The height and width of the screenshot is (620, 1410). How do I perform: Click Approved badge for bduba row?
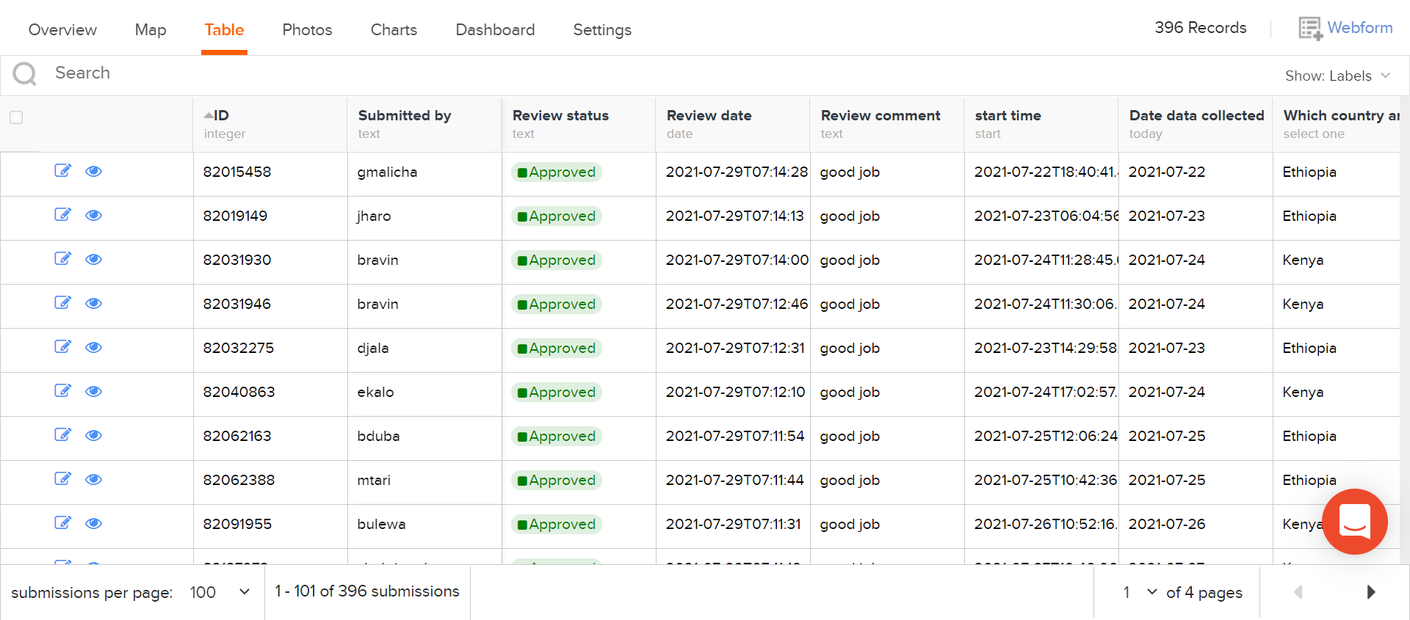pos(557,436)
